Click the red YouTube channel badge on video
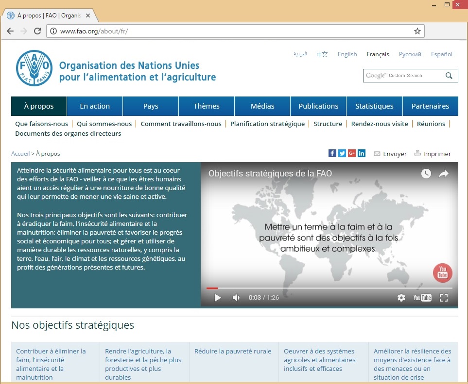Image resolution: width=468 pixels, height=384 pixels. click(443, 272)
